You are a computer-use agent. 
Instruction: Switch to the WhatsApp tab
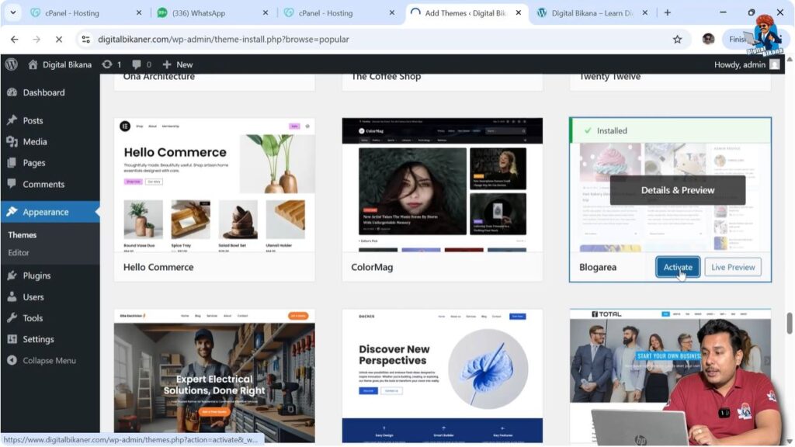[x=213, y=12]
